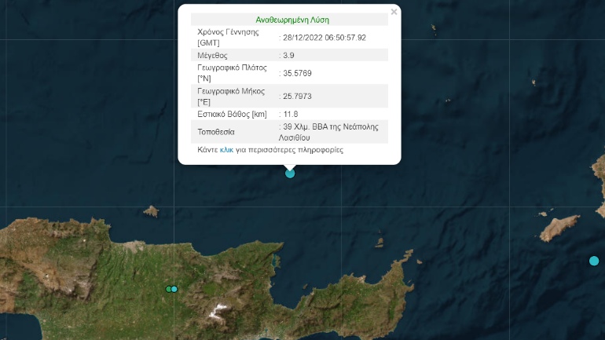Click the origin time value 28/12/2022 06:50:57.92

324,38
